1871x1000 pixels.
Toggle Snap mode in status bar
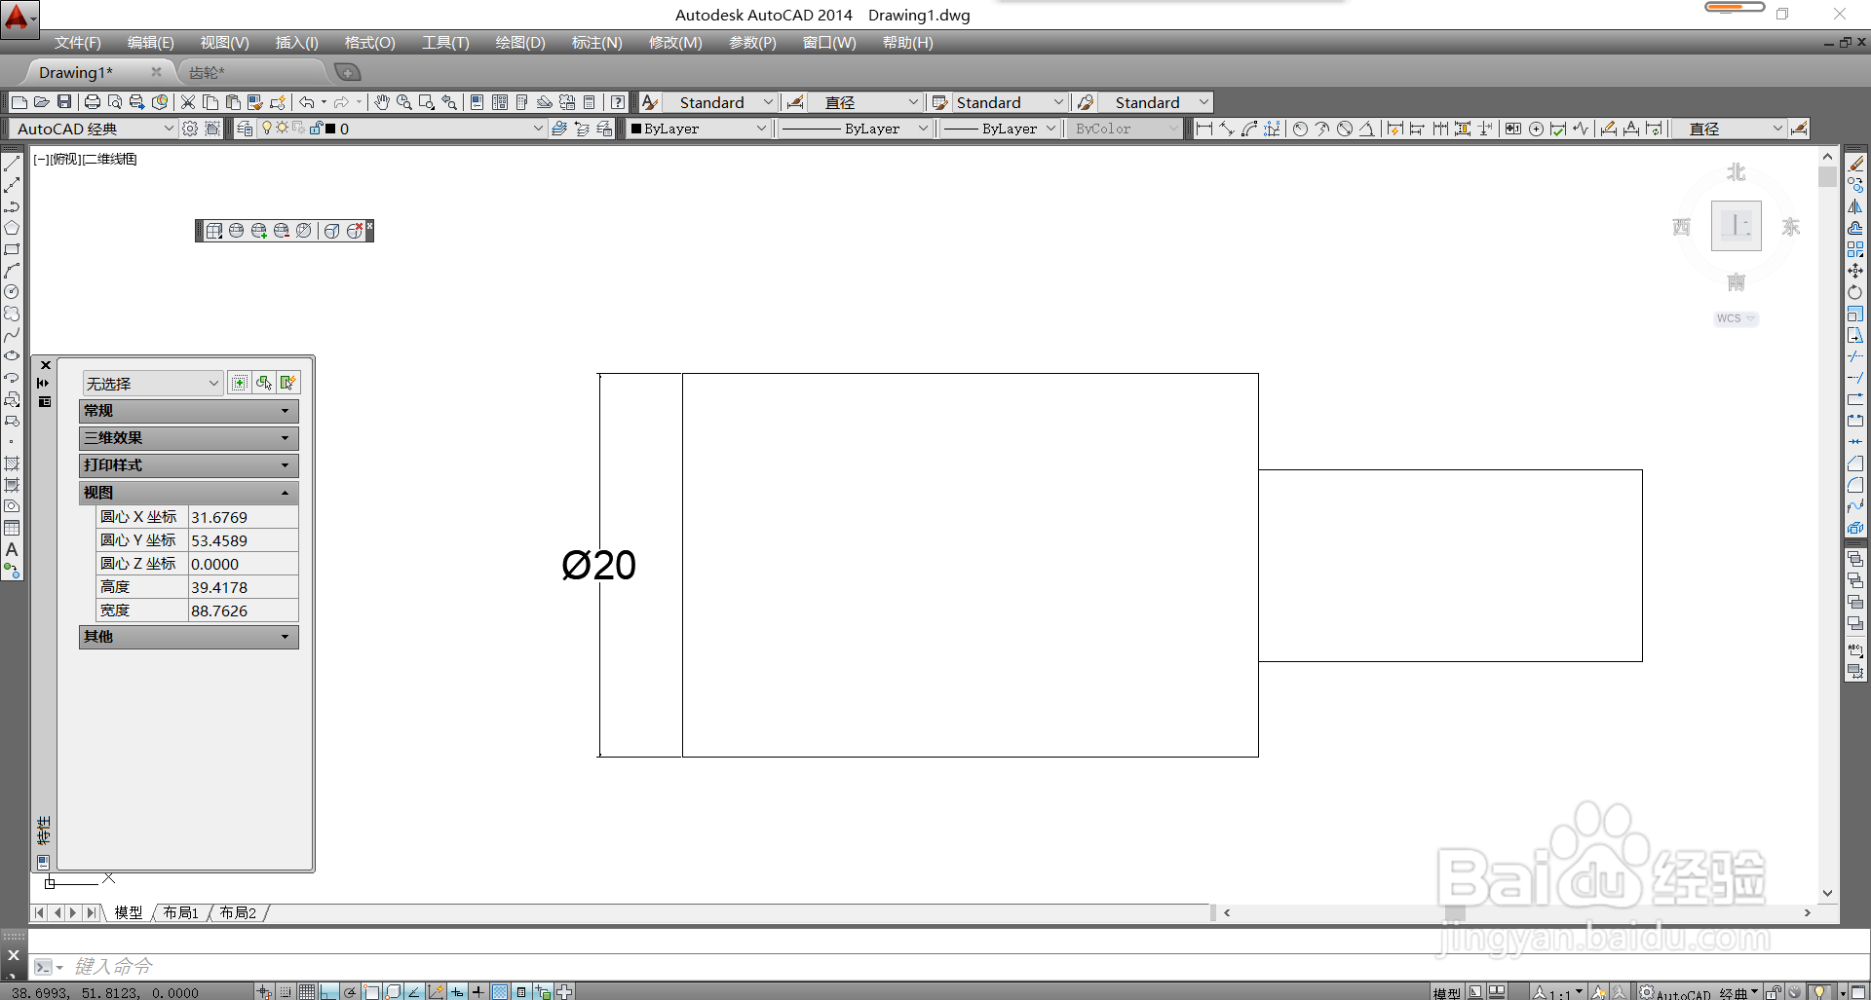coord(286,991)
